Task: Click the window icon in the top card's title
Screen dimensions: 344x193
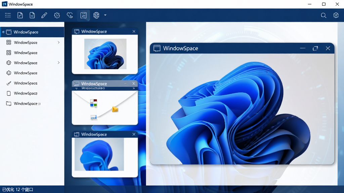Action: tap(77, 31)
